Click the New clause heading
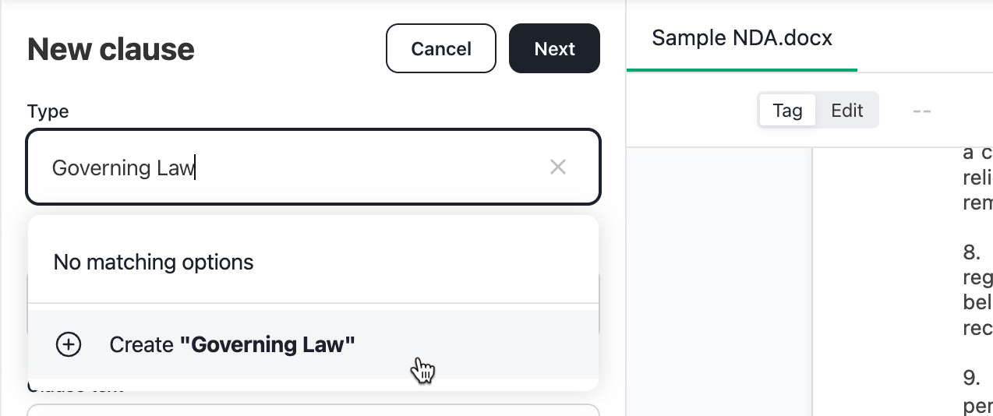This screenshot has width=993, height=416. point(111,48)
